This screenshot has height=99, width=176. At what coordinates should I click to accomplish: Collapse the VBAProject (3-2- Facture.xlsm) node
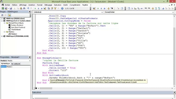click(2, 21)
